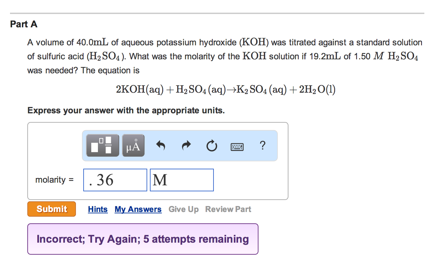The height and width of the screenshot is (270, 431).
Task: Open the Review Part link
Action: [228, 209]
